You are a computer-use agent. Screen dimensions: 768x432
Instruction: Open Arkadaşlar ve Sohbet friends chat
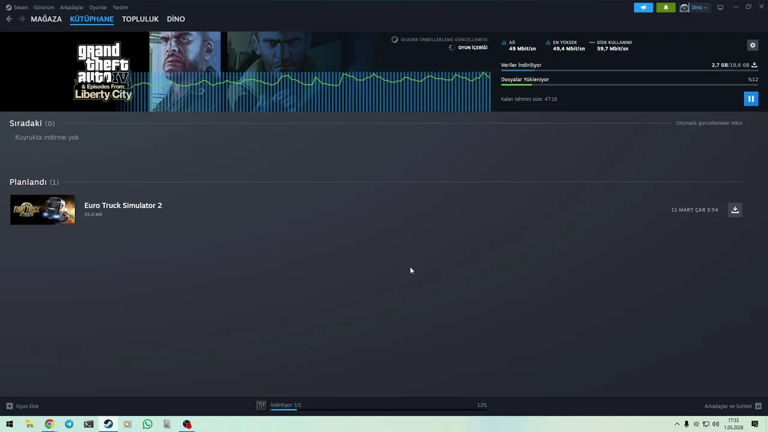[733, 406]
